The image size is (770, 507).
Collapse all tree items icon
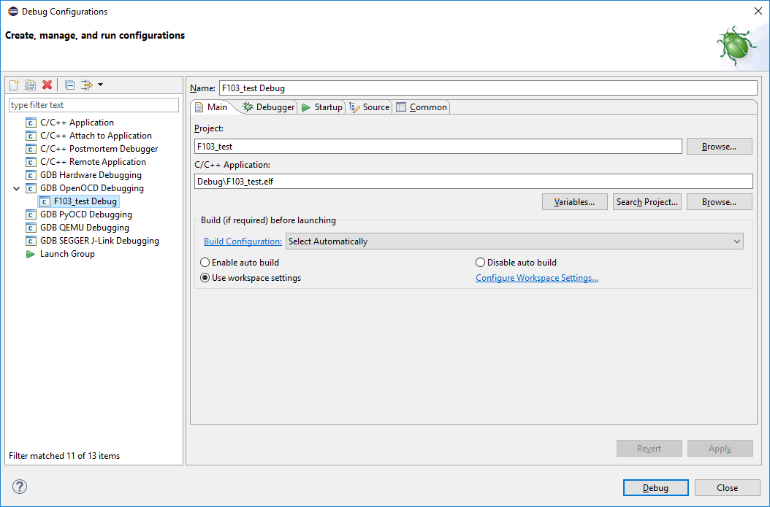[x=69, y=85]
